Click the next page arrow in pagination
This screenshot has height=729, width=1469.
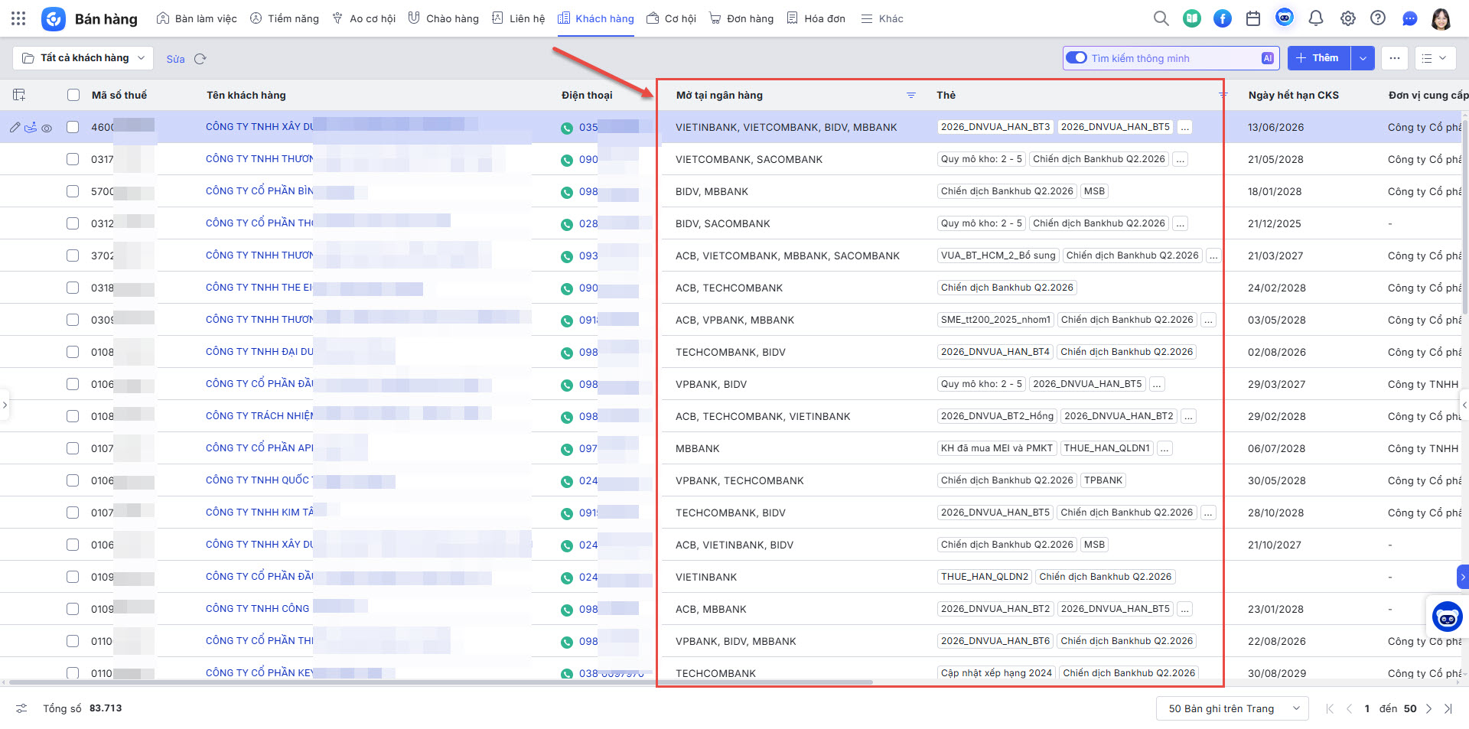[x=1428, y=708]
